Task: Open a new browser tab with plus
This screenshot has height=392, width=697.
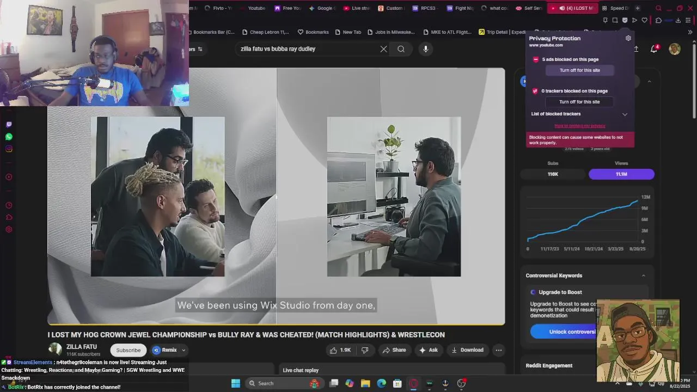Action: pyautogui.click(x=637, y=8)
